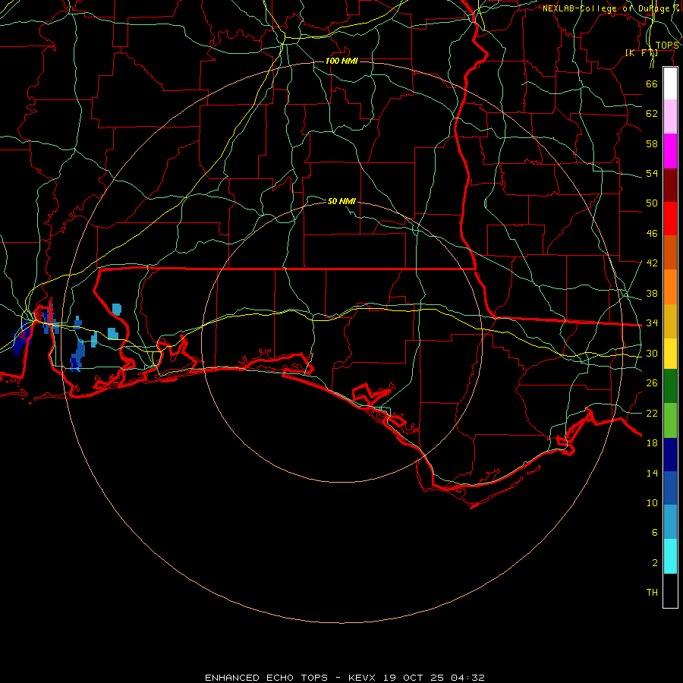Click the legend value '42'
Viewport: 683px width, 683px height.
tap(652, 263)
